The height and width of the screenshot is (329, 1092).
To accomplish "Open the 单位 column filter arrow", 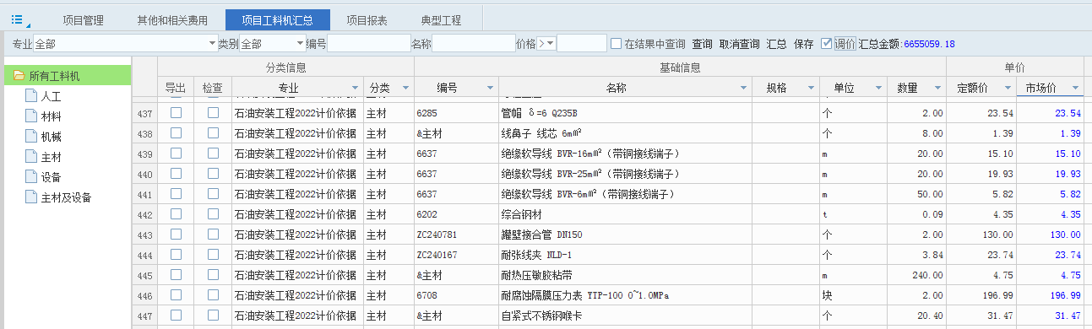I will pos(878,88).
